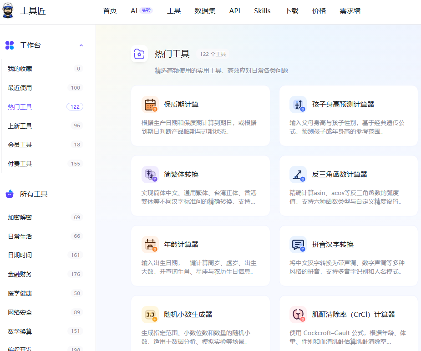Click the 肌酐清除率 (CrCl) 计算器 title
Screen dimensions: 421x351
353,314
